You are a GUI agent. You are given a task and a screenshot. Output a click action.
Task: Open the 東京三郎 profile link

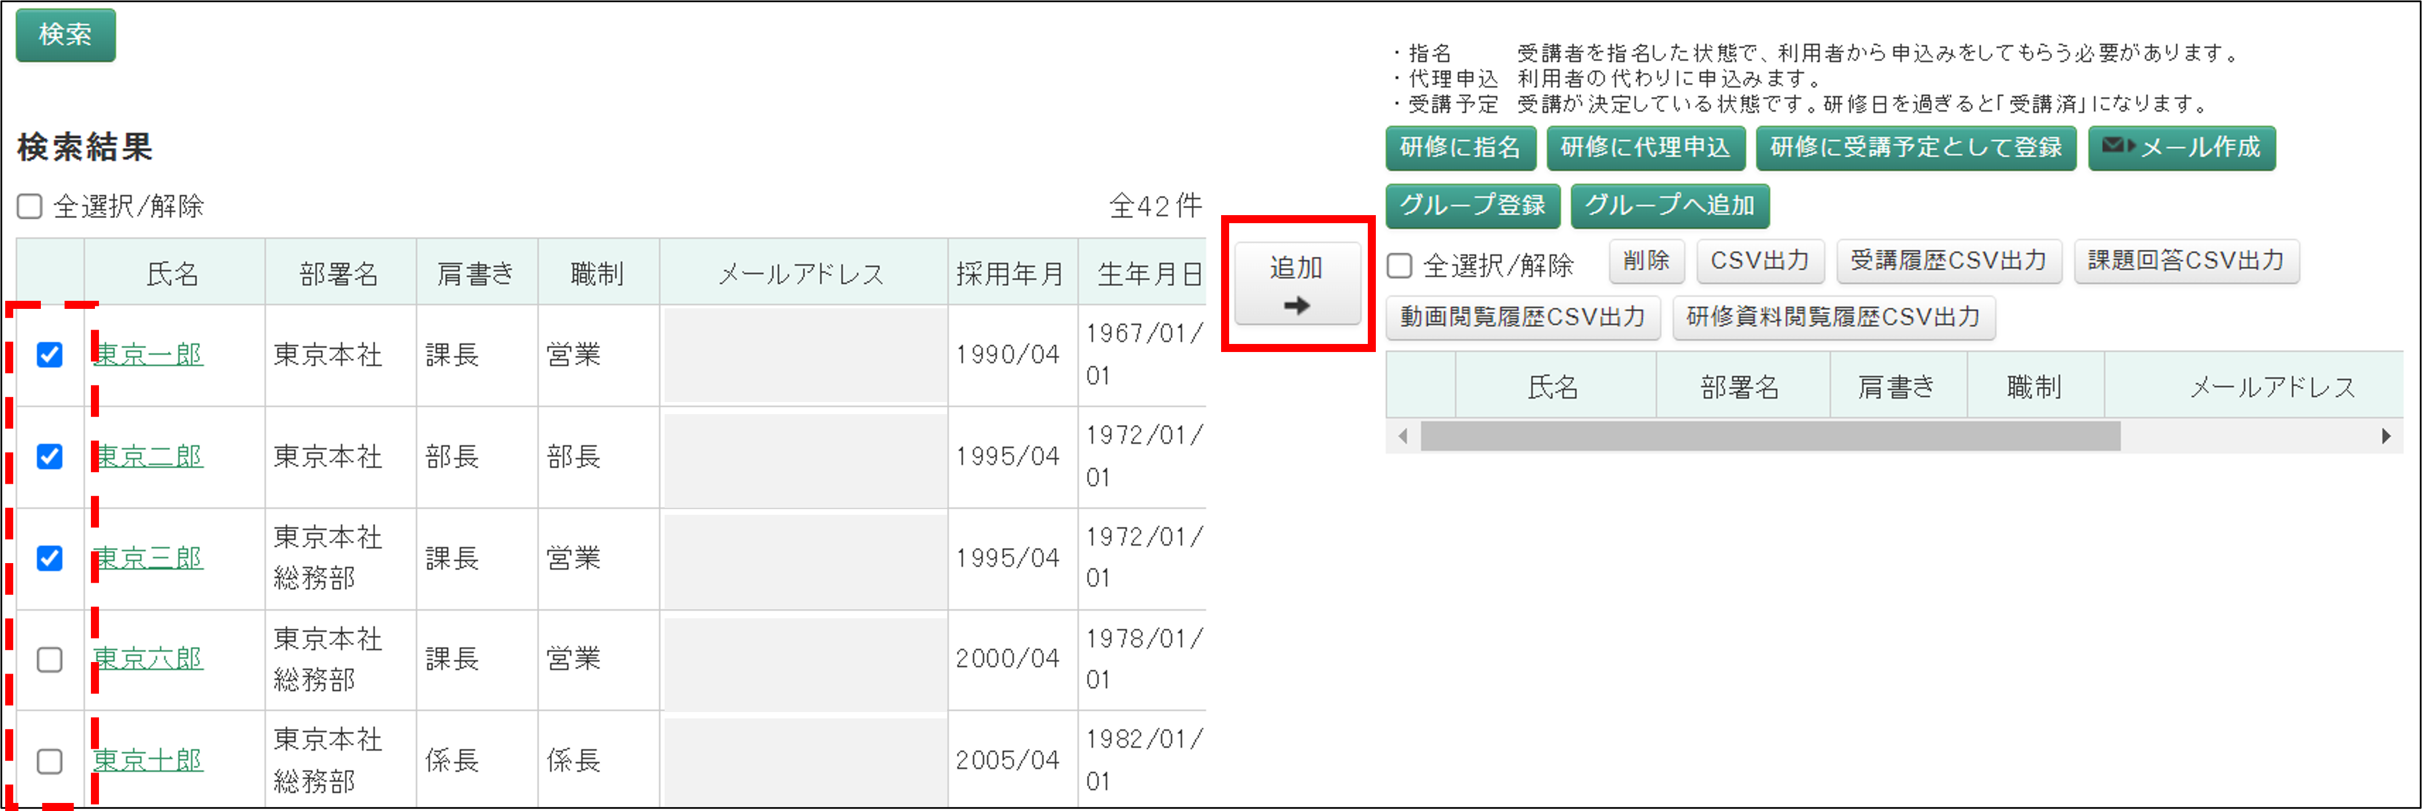tap(148, 558)
